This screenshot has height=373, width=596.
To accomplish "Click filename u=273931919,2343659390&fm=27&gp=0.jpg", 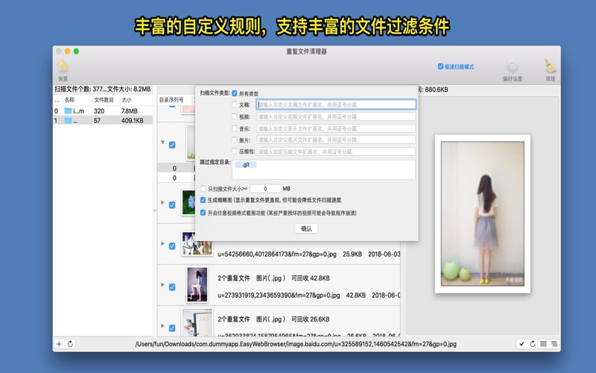I will click(x=279, y=295).
